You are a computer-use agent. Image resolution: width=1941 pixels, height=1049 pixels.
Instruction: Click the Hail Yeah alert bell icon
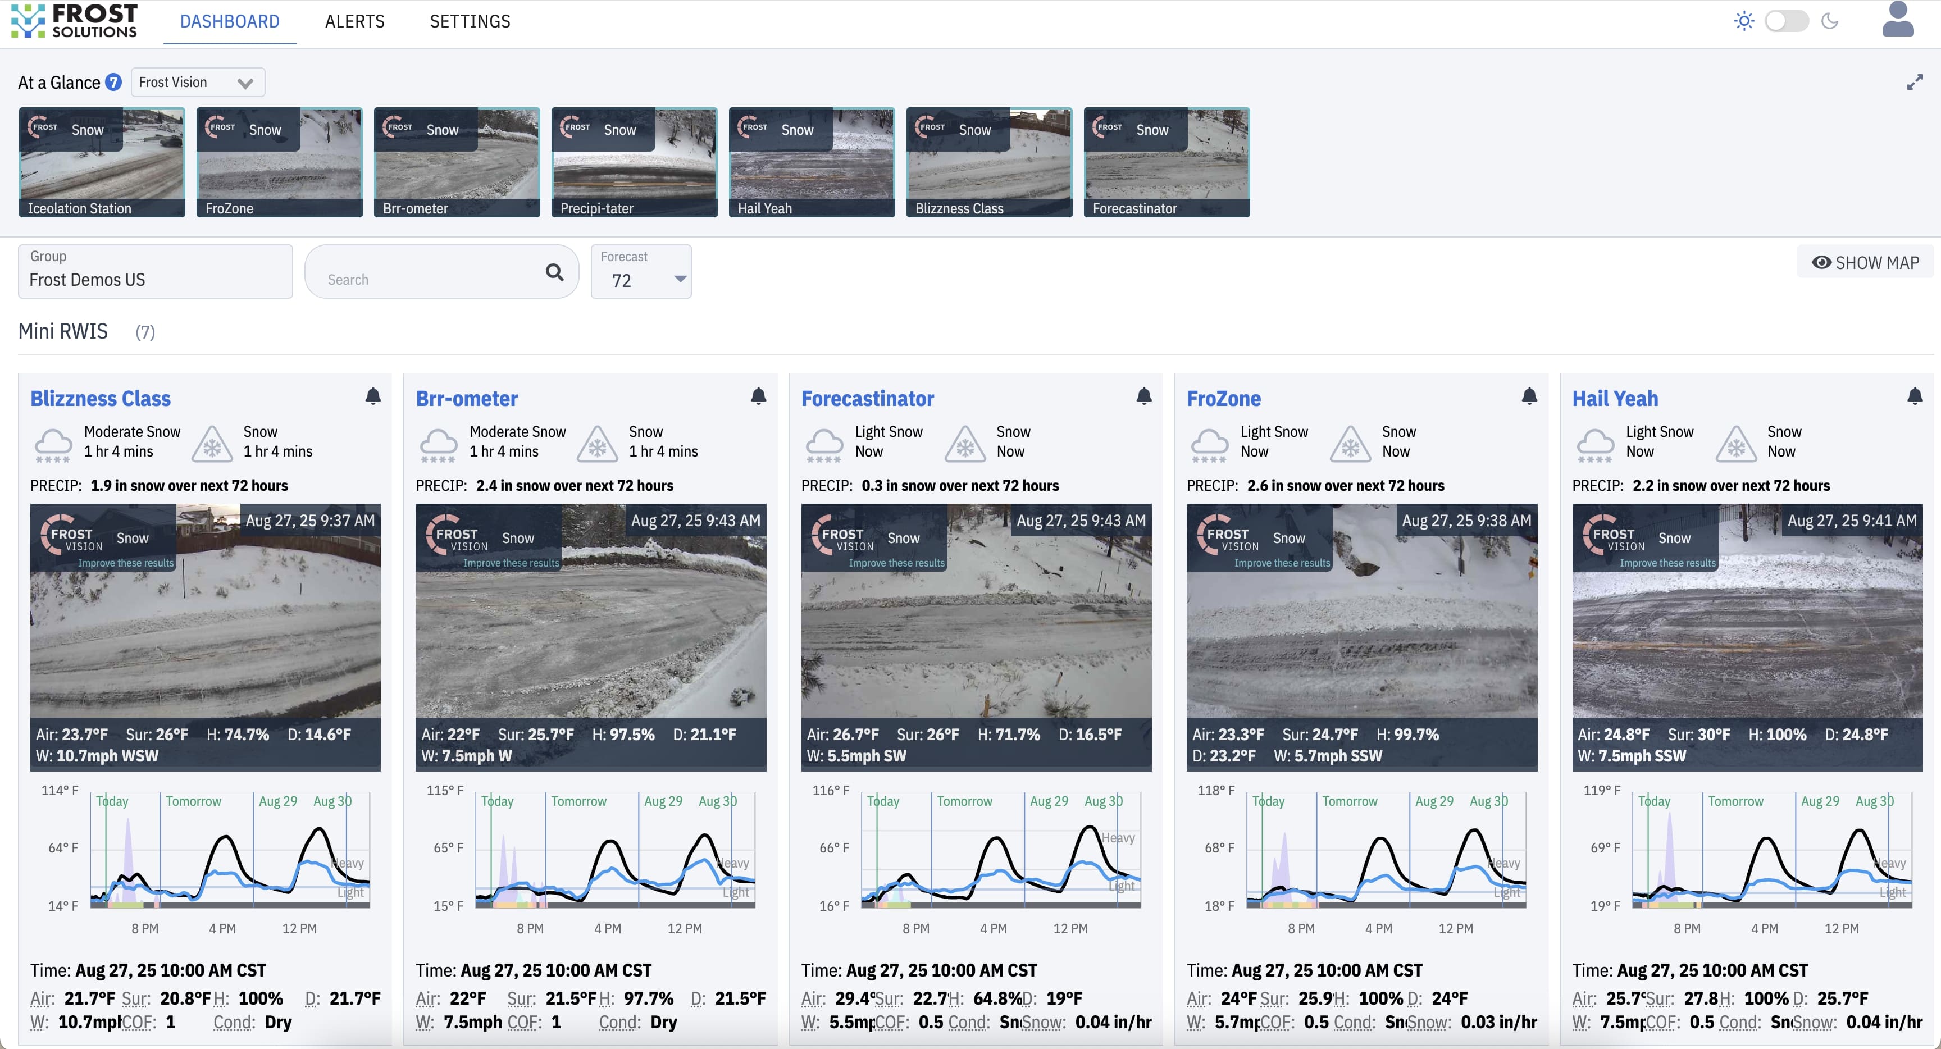coord(1915,396)
